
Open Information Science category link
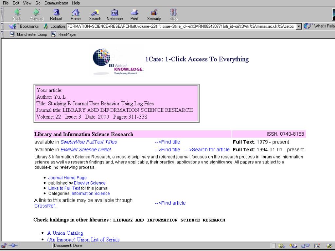[91, 193]
